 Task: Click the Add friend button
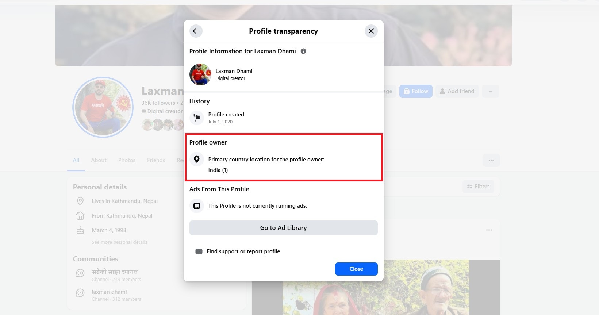(x=457, y=91)
